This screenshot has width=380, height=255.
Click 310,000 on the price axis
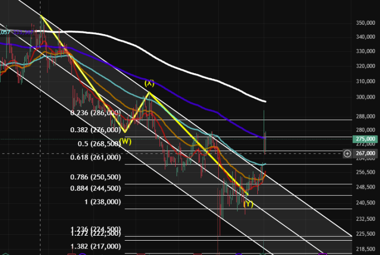click(x=366, y=81)
